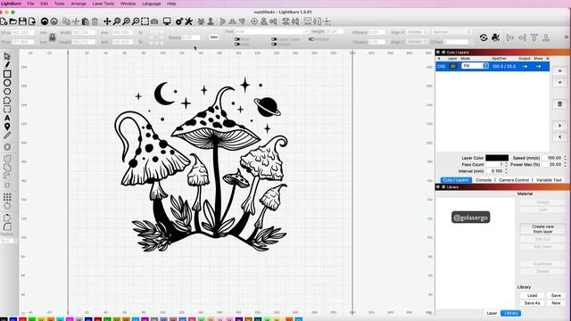Screen dimensions: 571x321
Task: Toggle Show switch for layer C00
Action: click(538, 66)
